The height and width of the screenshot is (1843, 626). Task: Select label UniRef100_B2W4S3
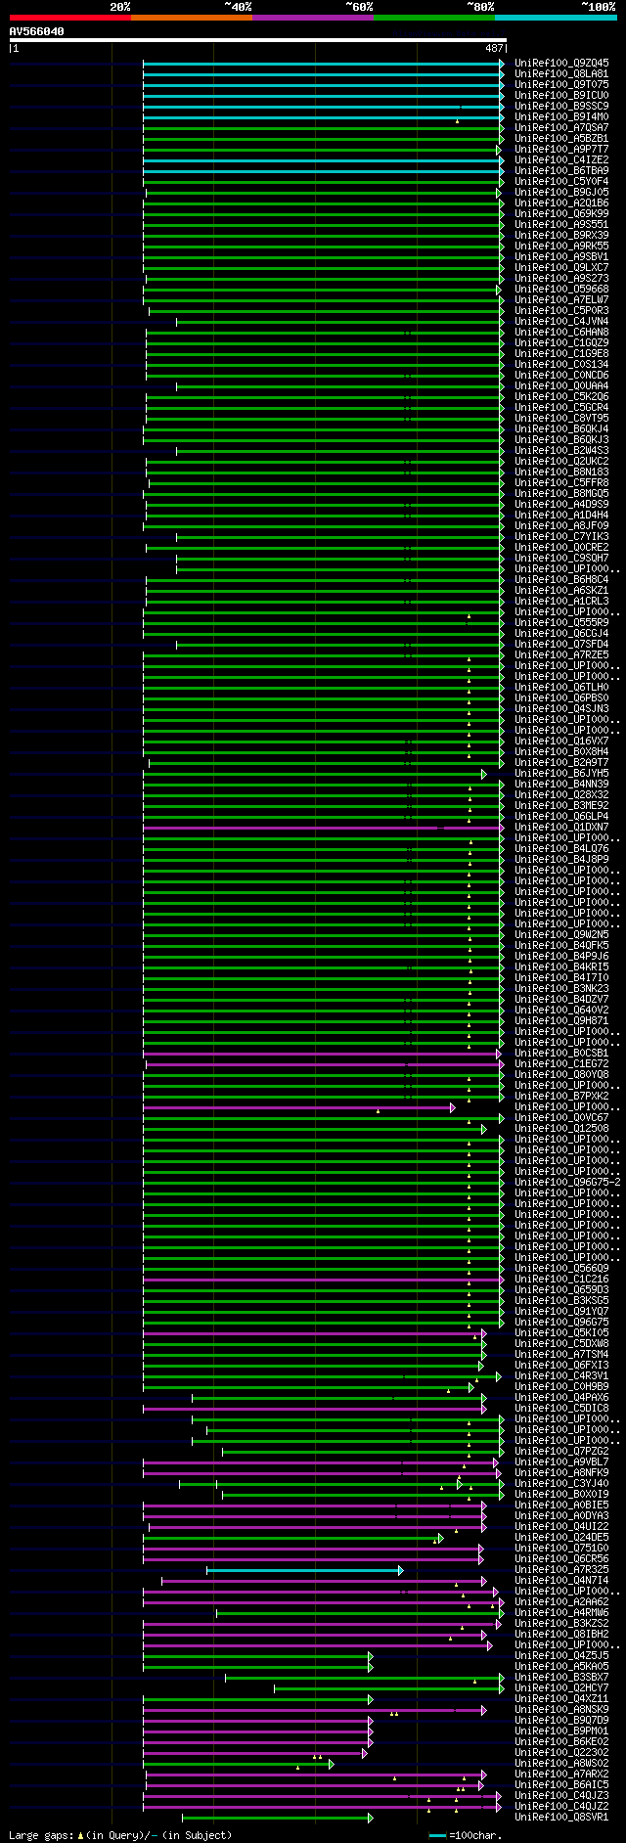[561, 451]
